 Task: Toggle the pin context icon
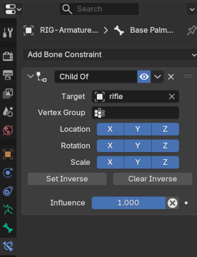(x=191, y=30)
